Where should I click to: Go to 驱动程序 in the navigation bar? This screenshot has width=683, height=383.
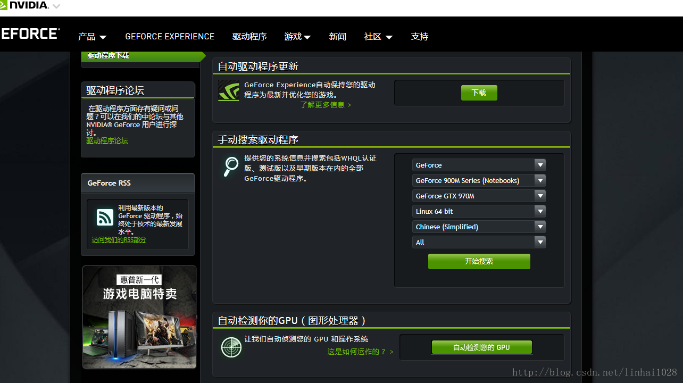point(249,37)
